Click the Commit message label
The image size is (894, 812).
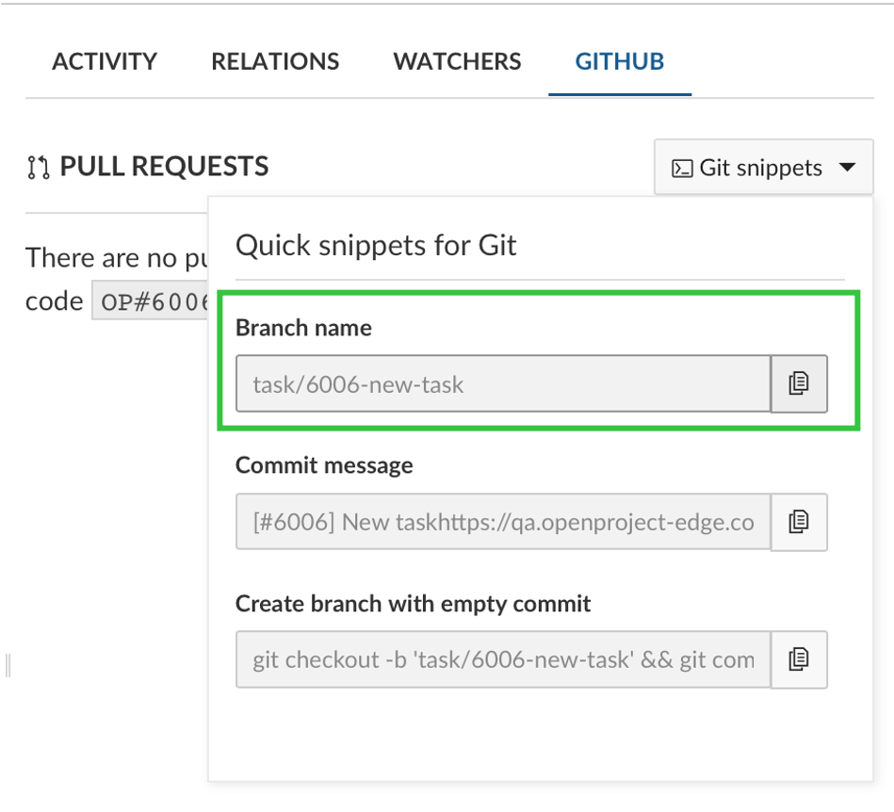pos(324,465)
